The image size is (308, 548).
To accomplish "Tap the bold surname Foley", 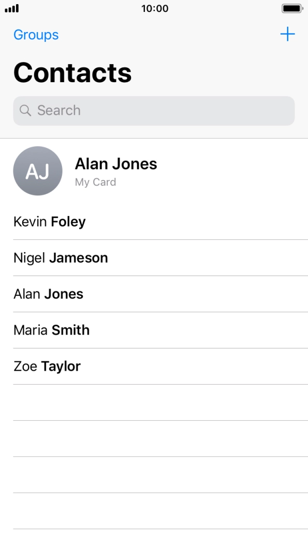I will [x=68, y=221].
